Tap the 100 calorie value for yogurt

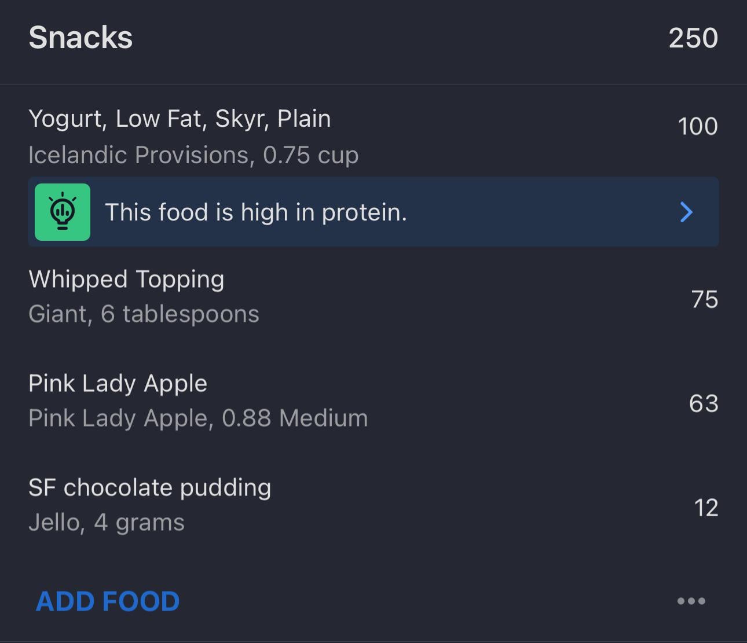pos(698,126)
